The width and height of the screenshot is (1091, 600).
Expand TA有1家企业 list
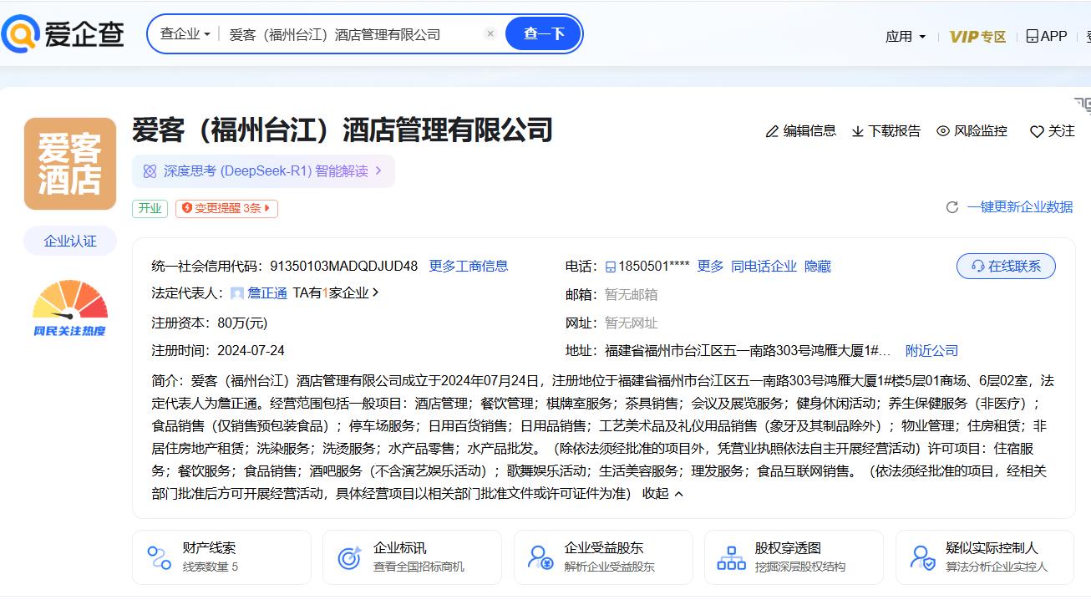click(x=336, y=293)
